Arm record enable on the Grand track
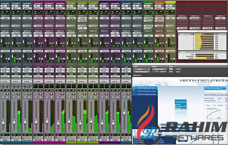 click(x=18, y=94)
